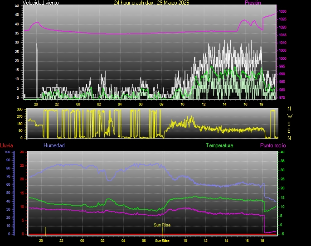
Task: Click the S compass direction letter
Action: coord(289,123)
